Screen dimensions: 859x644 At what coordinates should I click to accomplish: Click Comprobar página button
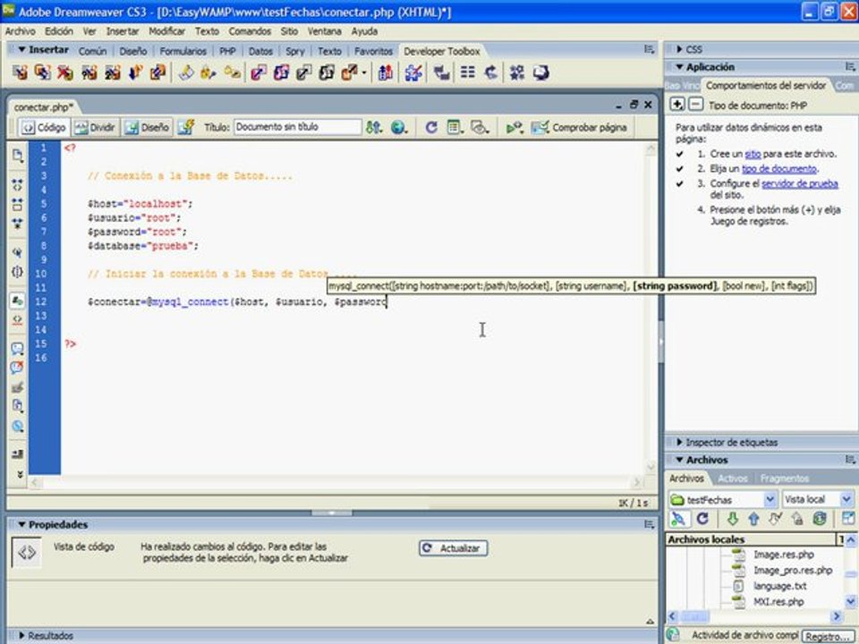coord(580,128)
